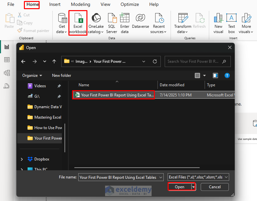Go forward in Open dialog

pos(35,61)
